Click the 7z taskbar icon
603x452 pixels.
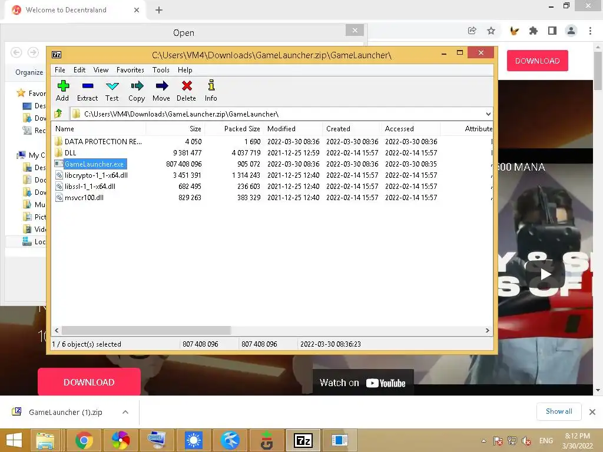pos(303,440)
